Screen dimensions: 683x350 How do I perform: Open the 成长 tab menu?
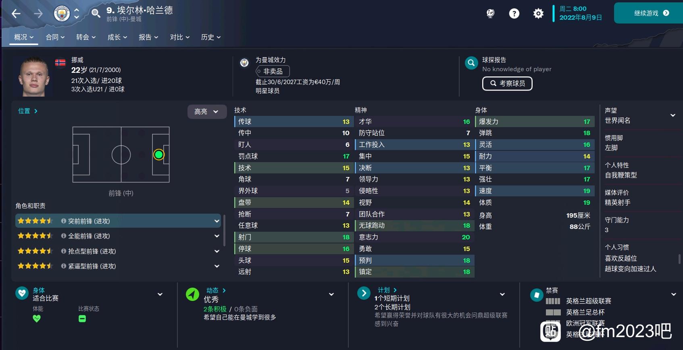pyautogui.click(x=117, y=37)
